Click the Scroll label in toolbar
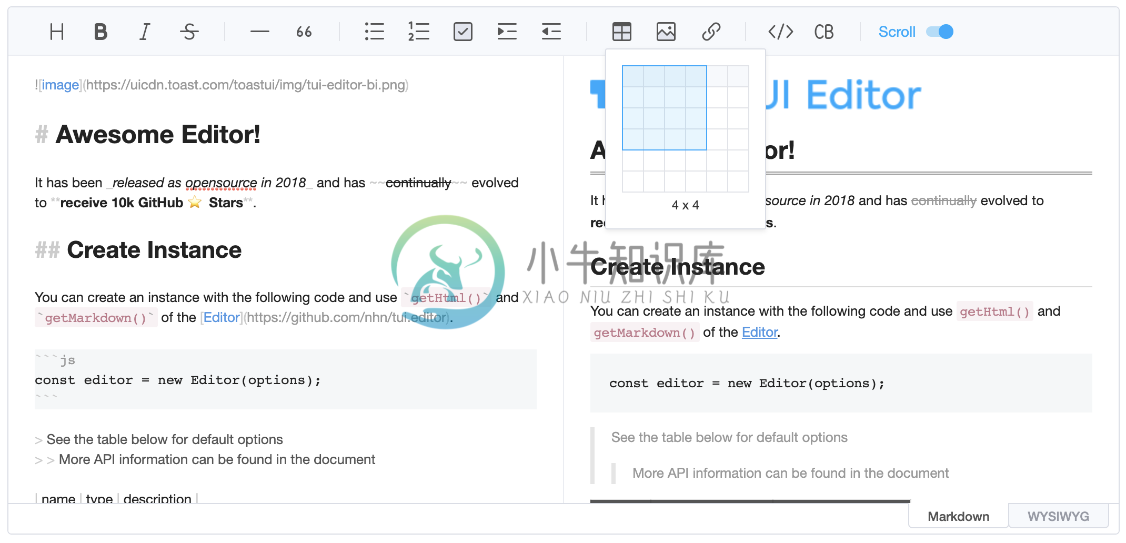1126x543 pixels. pyautogui.click(x=897, y=32)
